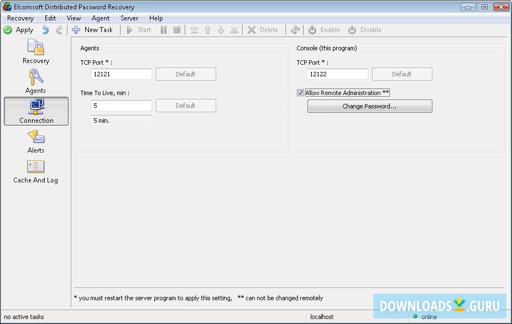
Task: Open the Recovery menu
Action: click(20, 18)
